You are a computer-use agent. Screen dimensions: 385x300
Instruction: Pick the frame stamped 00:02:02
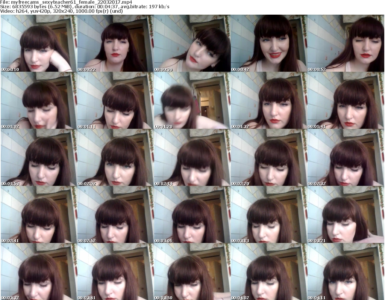tap(116, 157)
